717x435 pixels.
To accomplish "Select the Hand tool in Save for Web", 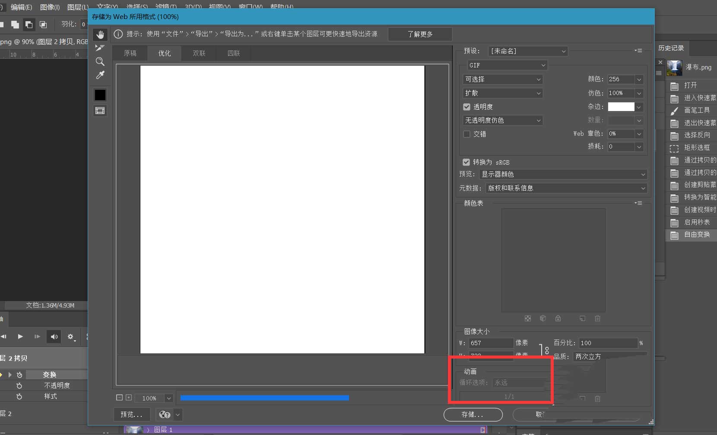I will (100, 34).
